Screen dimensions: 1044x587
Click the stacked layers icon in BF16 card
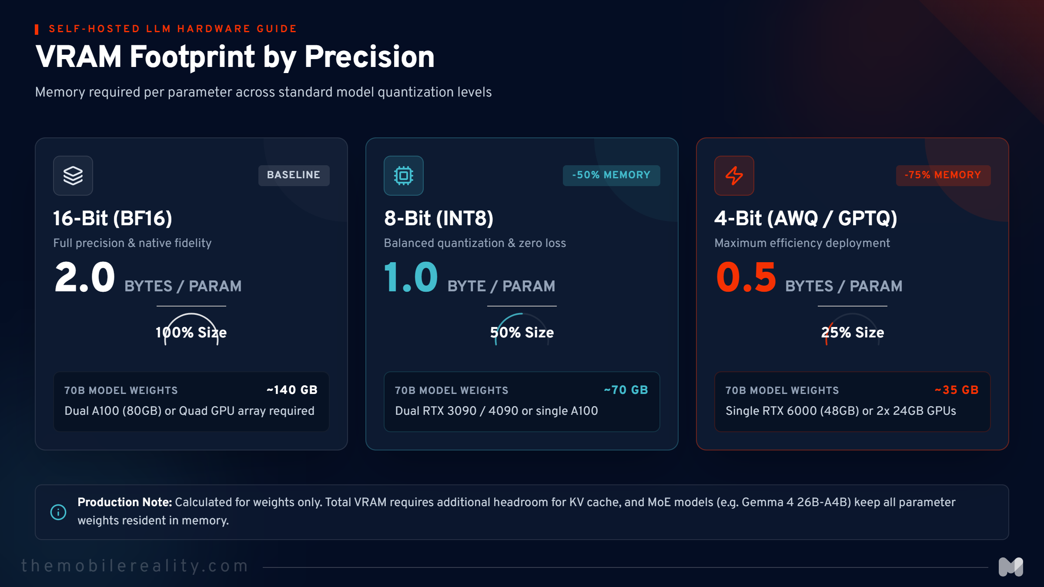pos(73,176)
